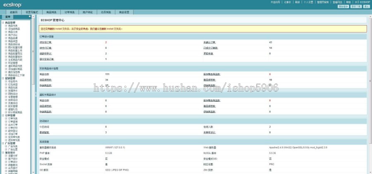This screenshot has height=174, width=372.
Task: Open 管理员留言
Action: coord(323,2)
